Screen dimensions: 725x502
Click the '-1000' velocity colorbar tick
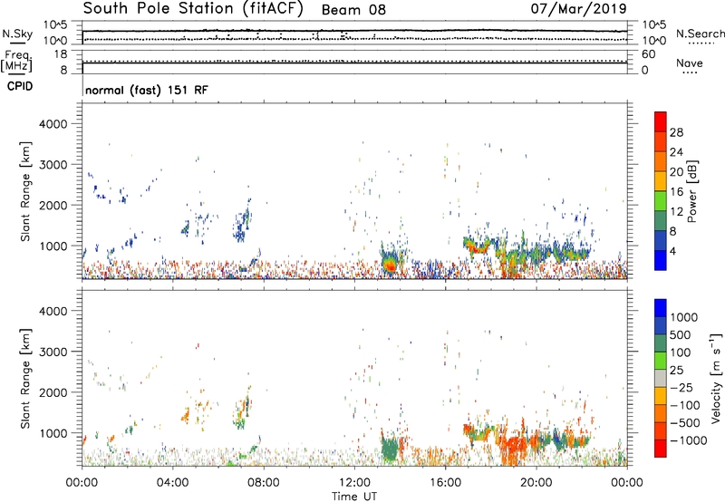688,440
